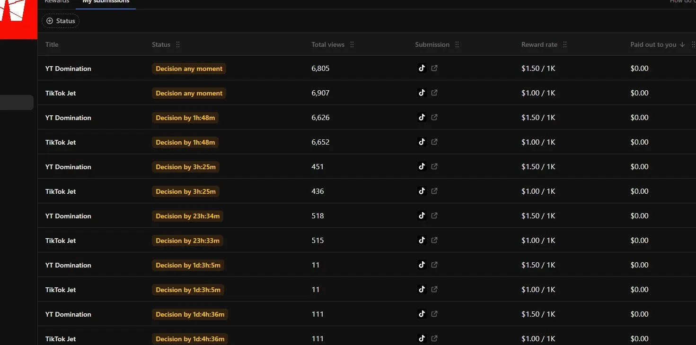Open the external link in YT Domination's 111 views row

[434, 314]
